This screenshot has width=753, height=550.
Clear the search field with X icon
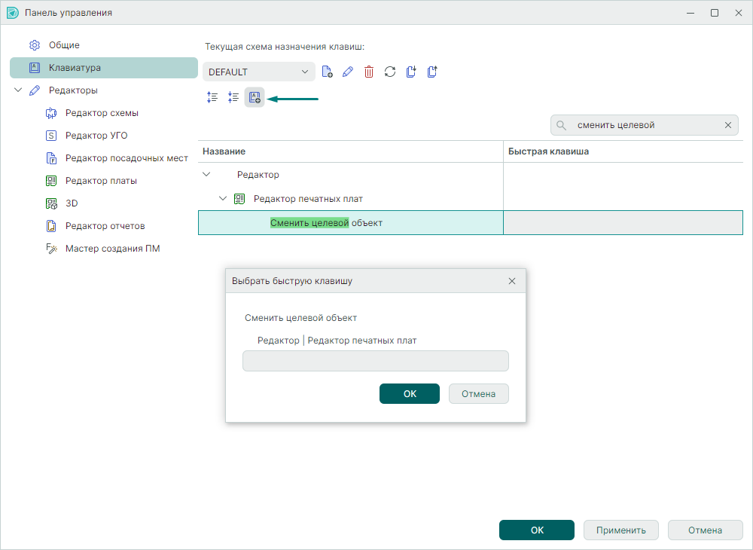728,125
